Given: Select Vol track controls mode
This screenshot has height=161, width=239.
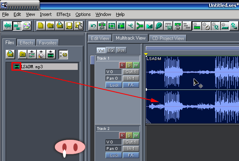Looking at the screenshot, I should click(x=101, y=50).
